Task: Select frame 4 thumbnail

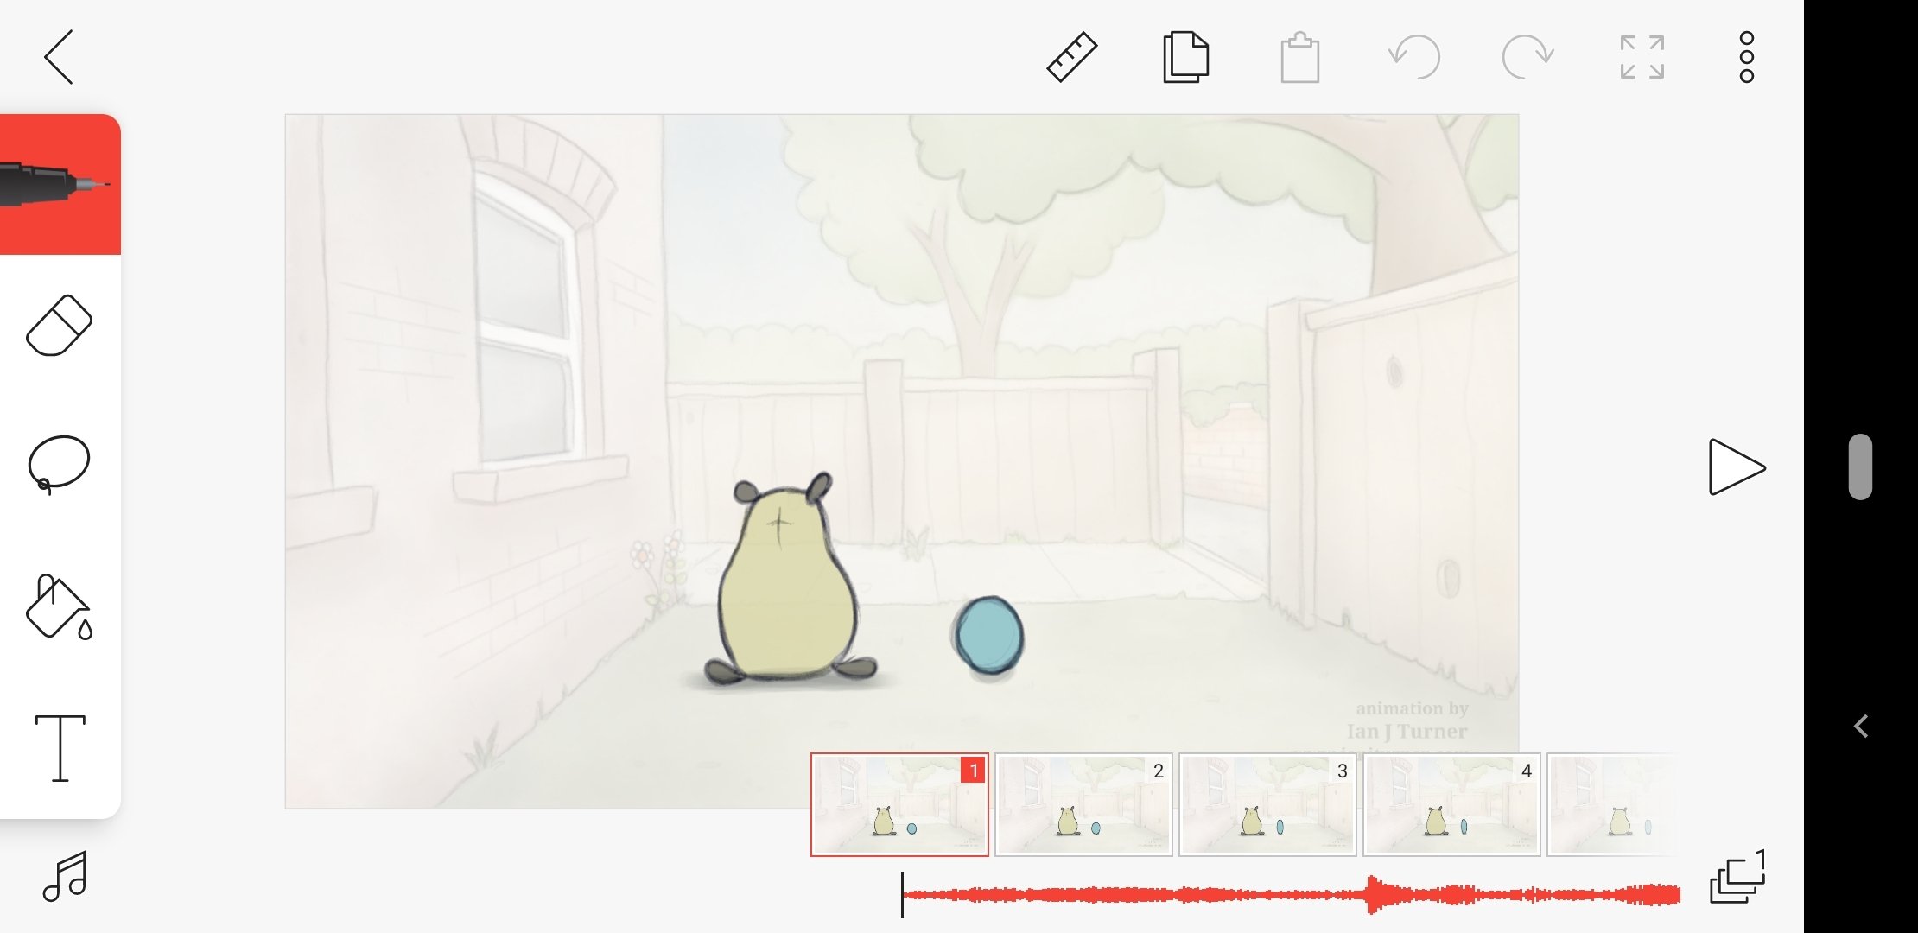Action: [1451, 805]
